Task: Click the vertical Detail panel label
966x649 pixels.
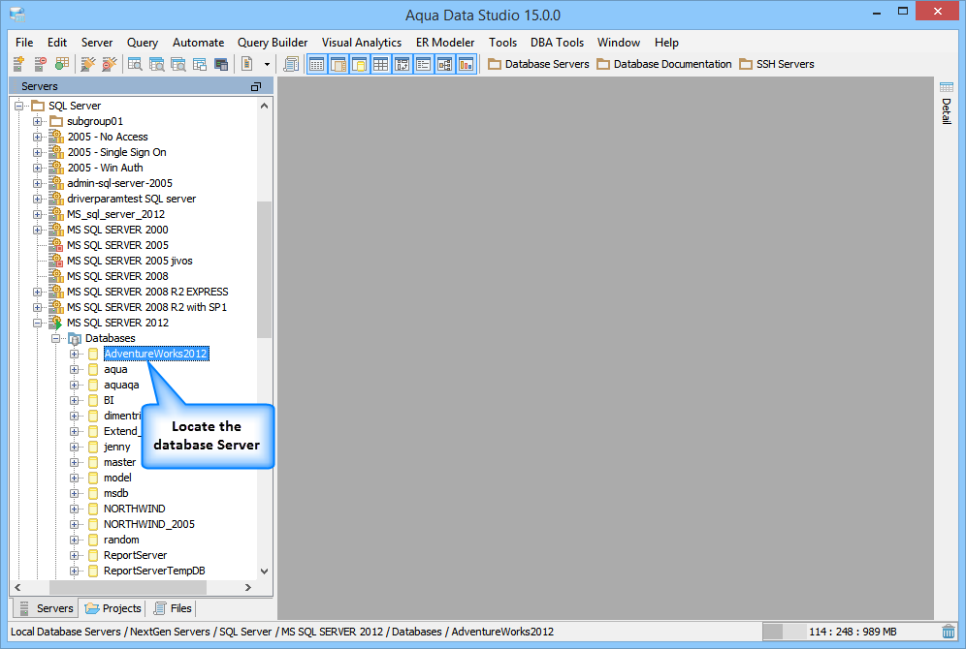Action: [x=947, y=111]
